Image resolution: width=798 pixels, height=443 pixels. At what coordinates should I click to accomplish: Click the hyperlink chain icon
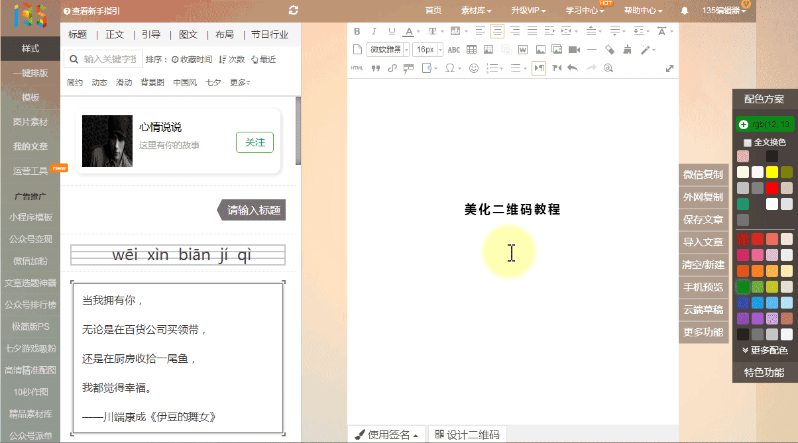tap(392, 68)
